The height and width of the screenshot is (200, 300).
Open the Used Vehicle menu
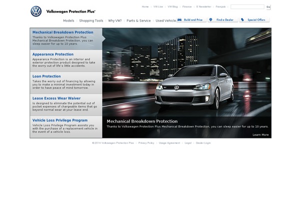pyautogui.click(x=165, y=20)
